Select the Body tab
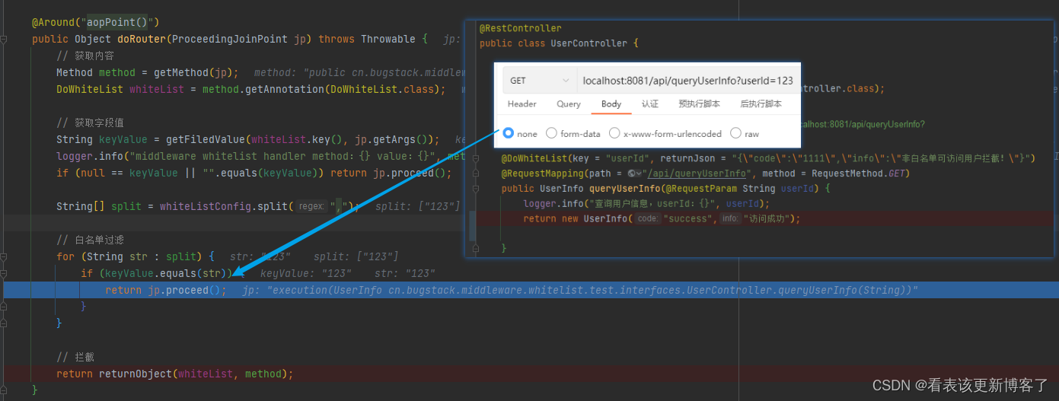 pyautogui.click(x=611, y=104)
